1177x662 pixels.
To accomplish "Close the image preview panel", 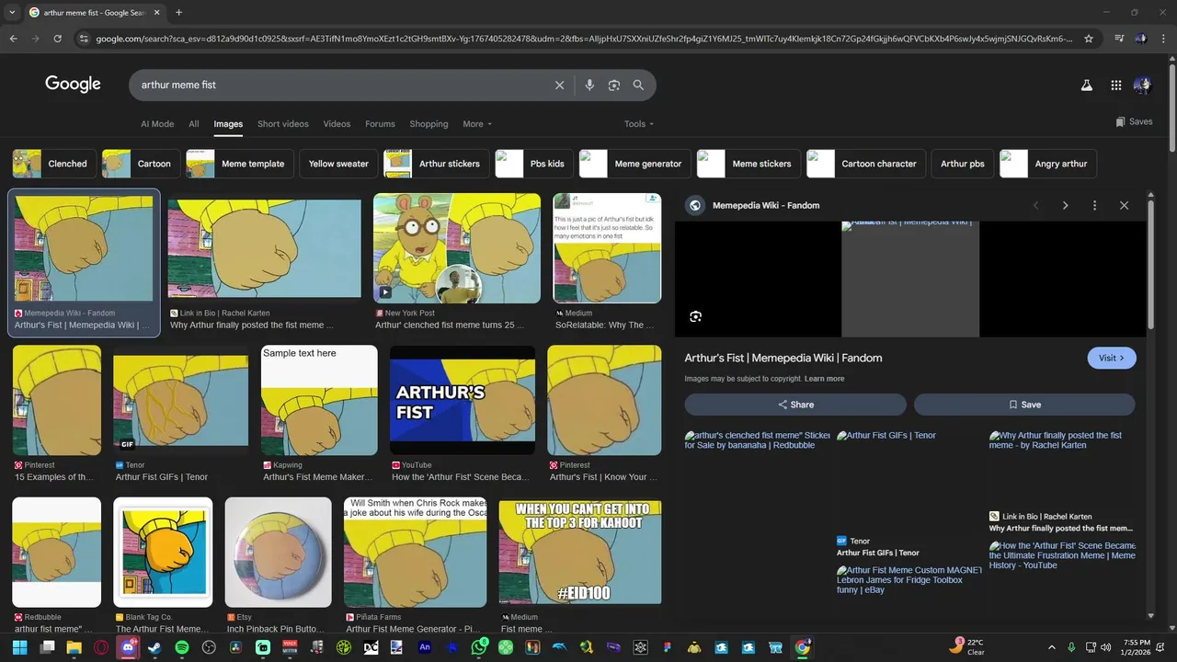I will point(1124,205).
